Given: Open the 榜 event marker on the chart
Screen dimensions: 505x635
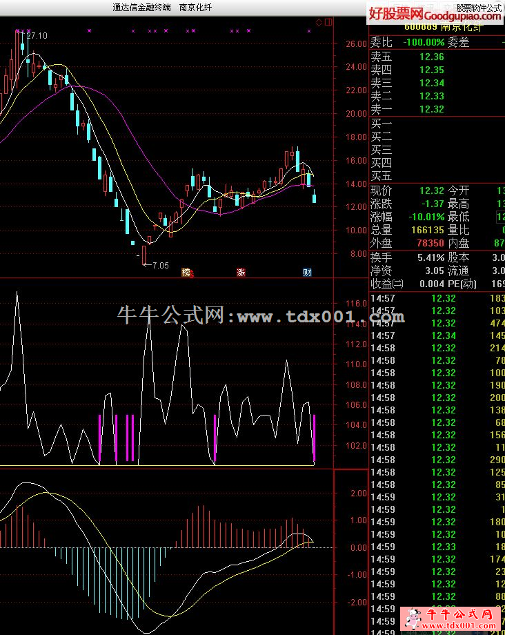Looking at the screenshot, I should pos(186,272).
